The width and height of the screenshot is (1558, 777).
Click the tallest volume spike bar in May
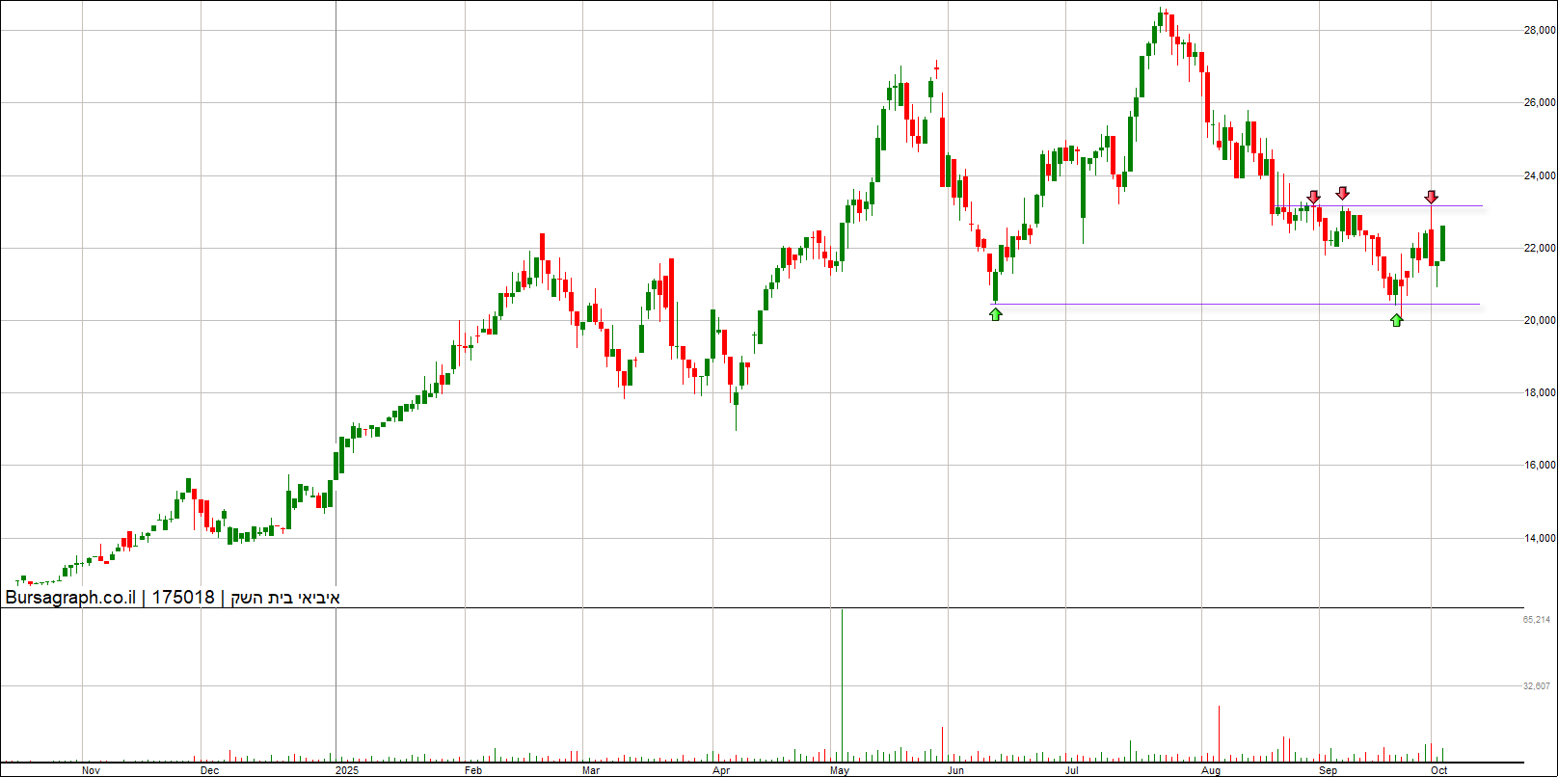tap(842, 684)
